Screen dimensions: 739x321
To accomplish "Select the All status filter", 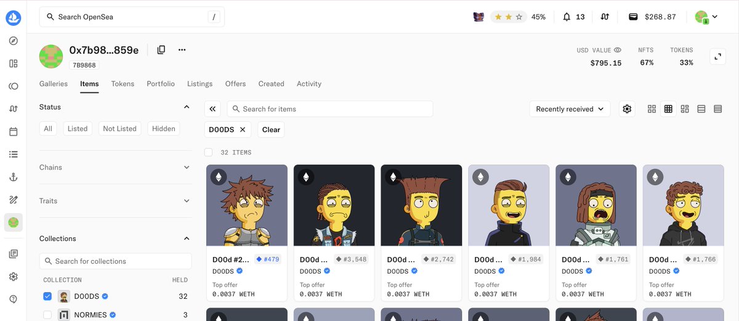I will coord(48,129).
